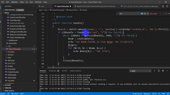Kill terminal with trash icon
Image resolution: width=170 pixels, height=95 pixels.
coord(163,71)
